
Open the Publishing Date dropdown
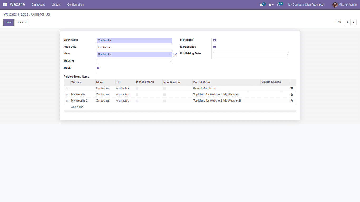click(251, 54)
